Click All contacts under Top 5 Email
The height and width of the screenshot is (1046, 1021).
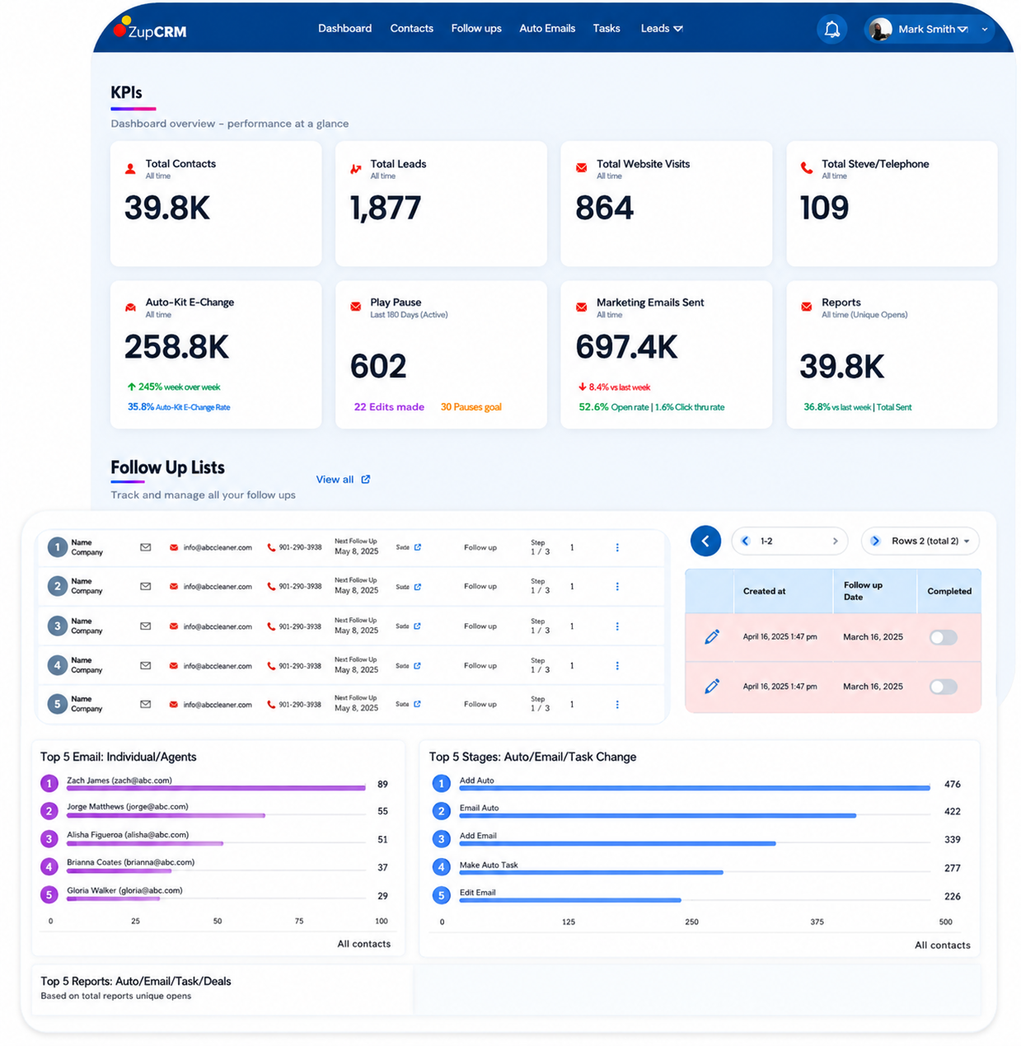363,944
